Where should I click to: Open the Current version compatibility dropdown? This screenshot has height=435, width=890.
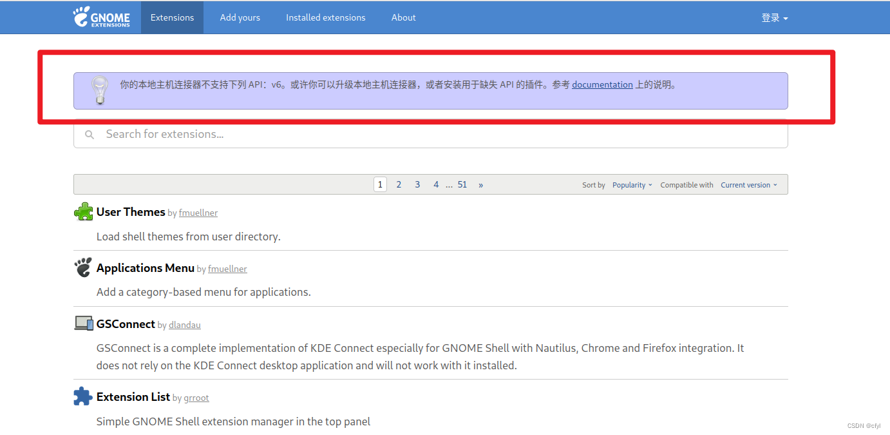(x=749, y=185)
